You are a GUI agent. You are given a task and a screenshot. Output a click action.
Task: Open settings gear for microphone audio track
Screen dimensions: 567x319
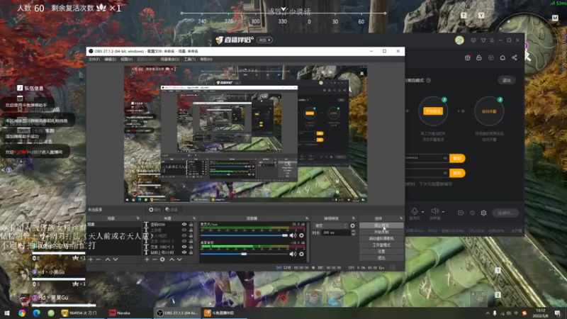pos(301,235)
